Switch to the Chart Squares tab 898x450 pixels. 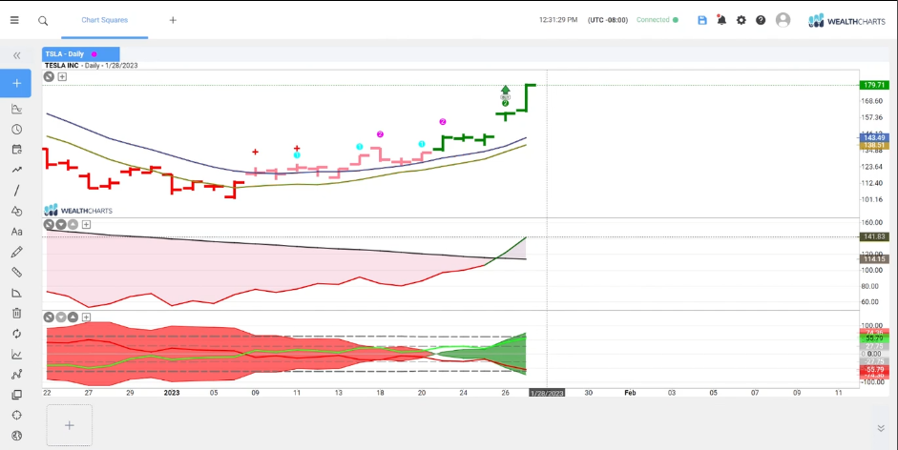pos(104,20)
